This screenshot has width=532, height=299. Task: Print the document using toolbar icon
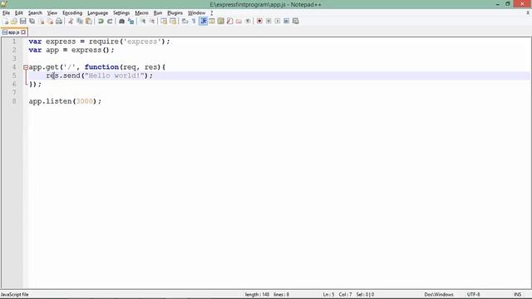pyautogui.click(x=59, y=21)
